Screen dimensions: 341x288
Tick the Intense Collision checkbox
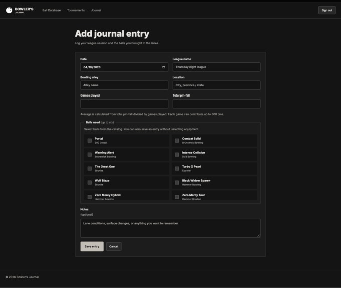(177, 155)
